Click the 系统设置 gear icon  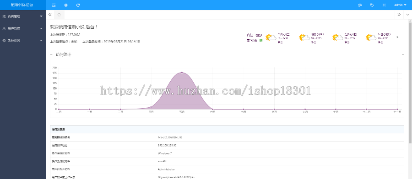coord(4,41)
